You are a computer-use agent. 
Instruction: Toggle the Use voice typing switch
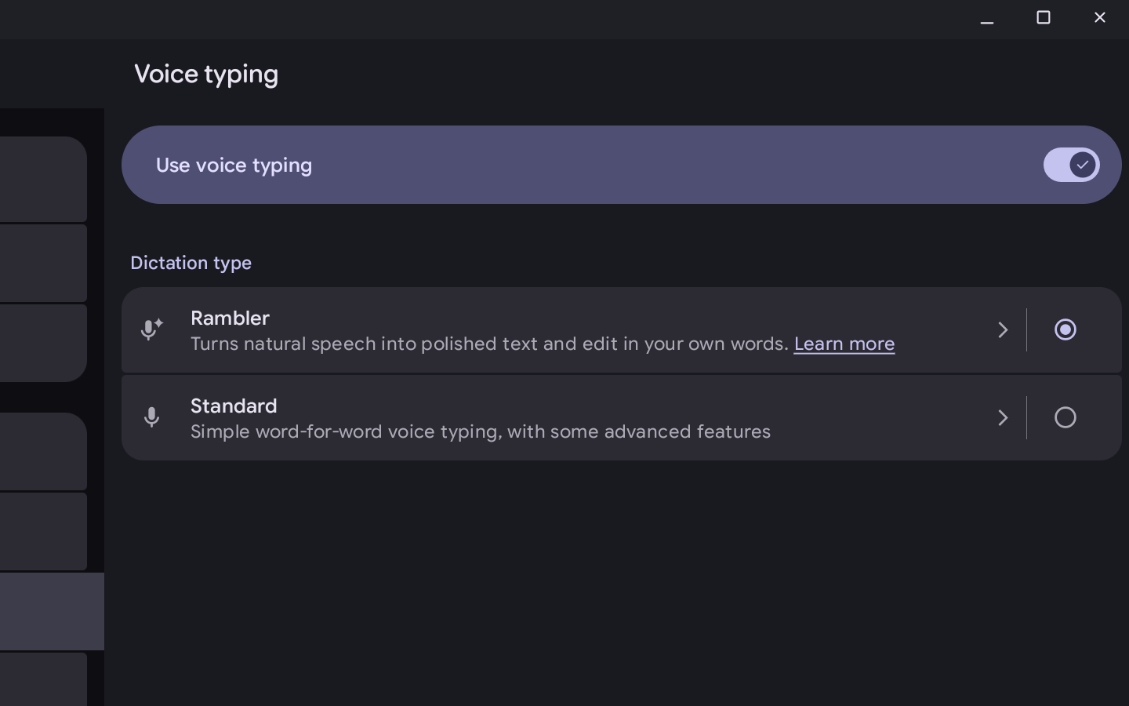[x=1071, y=165]
